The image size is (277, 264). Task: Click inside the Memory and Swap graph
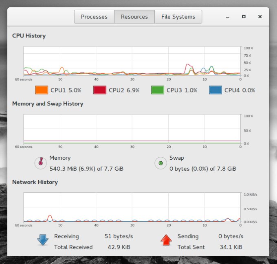point(132,129)
